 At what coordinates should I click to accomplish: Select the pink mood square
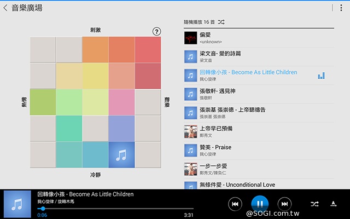121,102
